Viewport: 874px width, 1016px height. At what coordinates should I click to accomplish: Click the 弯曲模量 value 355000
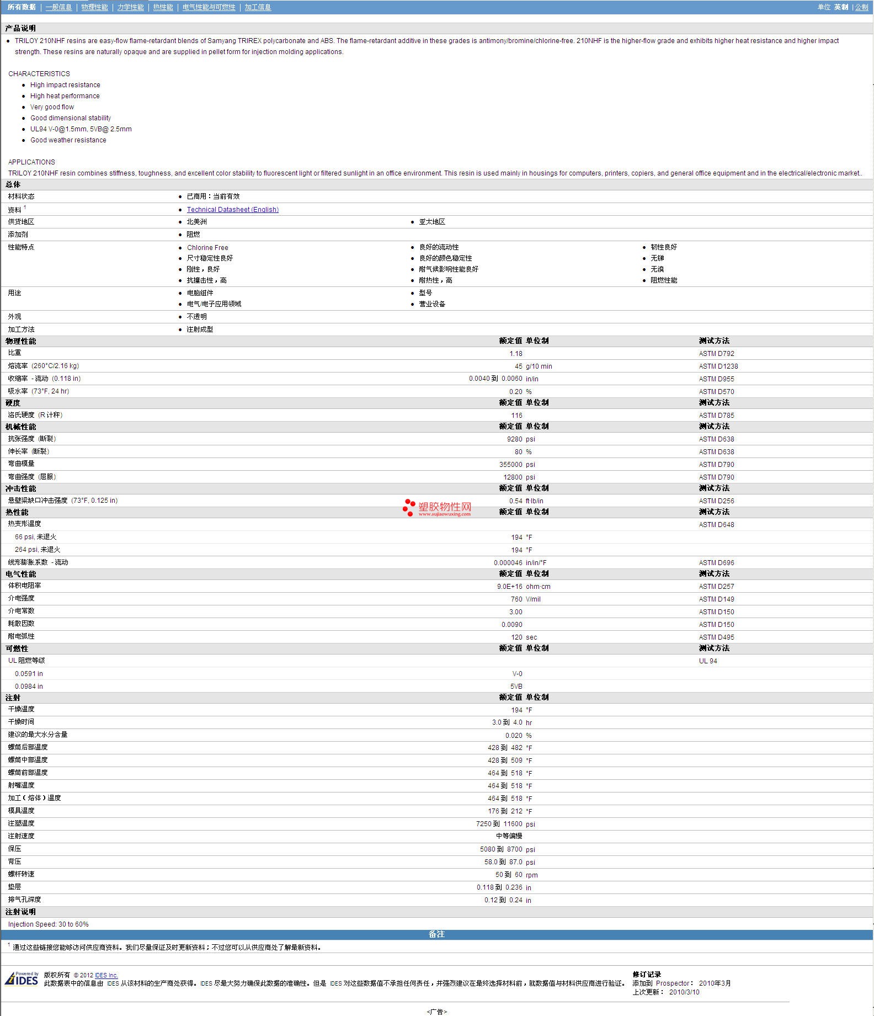[511, 465]
